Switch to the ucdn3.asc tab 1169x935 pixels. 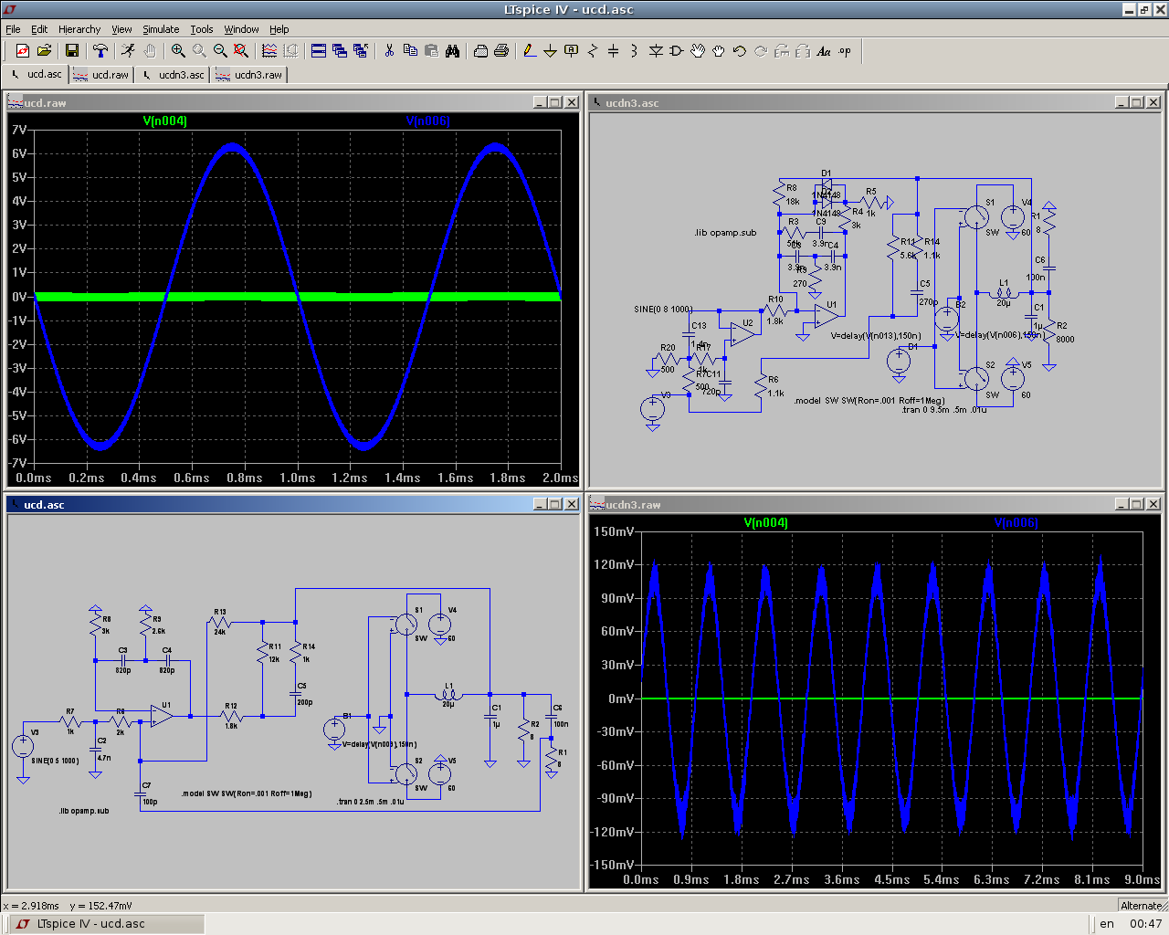click(x=173, y=75)
